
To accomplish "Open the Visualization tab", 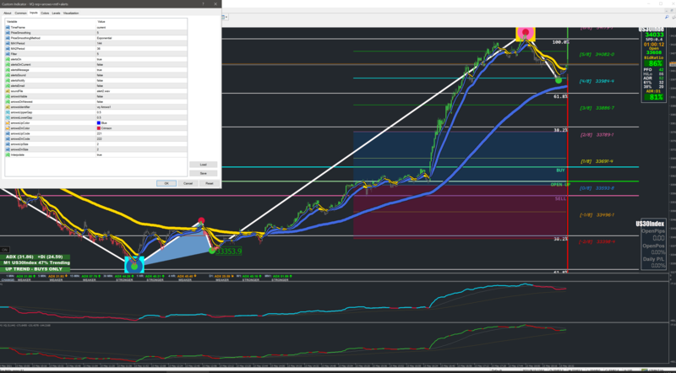I will point(71,13).
